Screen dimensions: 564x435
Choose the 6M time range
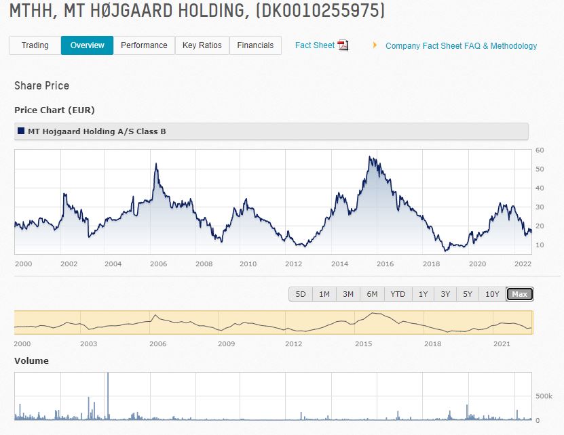point(372,294)
